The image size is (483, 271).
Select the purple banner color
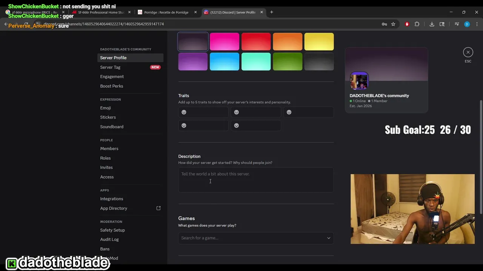pyautogui.click(x=193, y=61)
